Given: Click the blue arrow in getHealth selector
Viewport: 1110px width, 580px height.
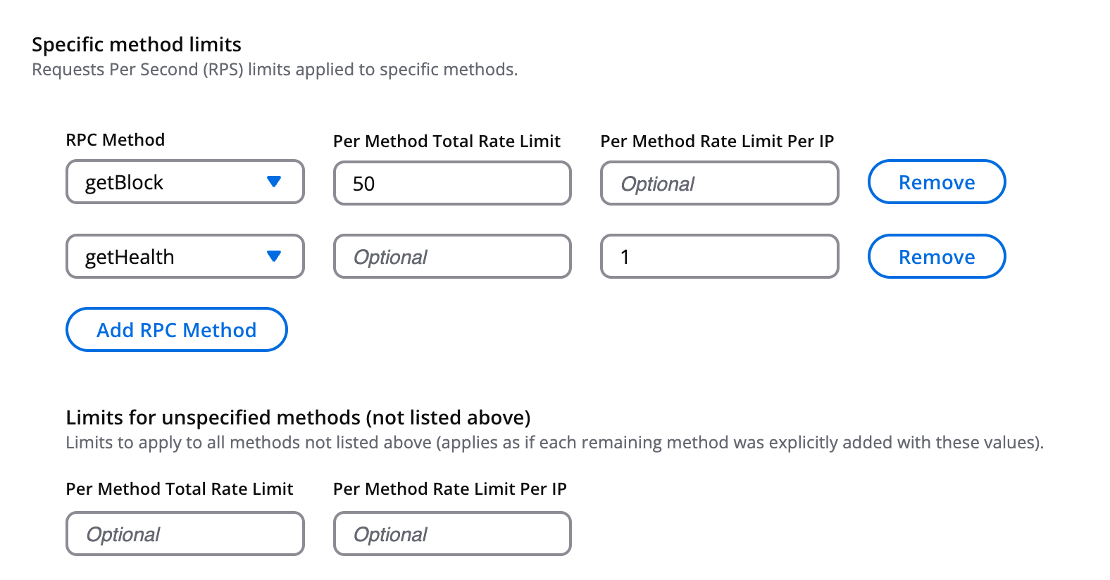Looking at the screenshot, I should [274, 257].
